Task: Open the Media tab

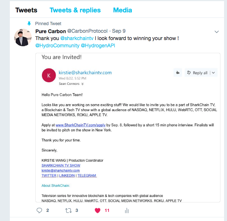Action: click(x=122, y=10)
